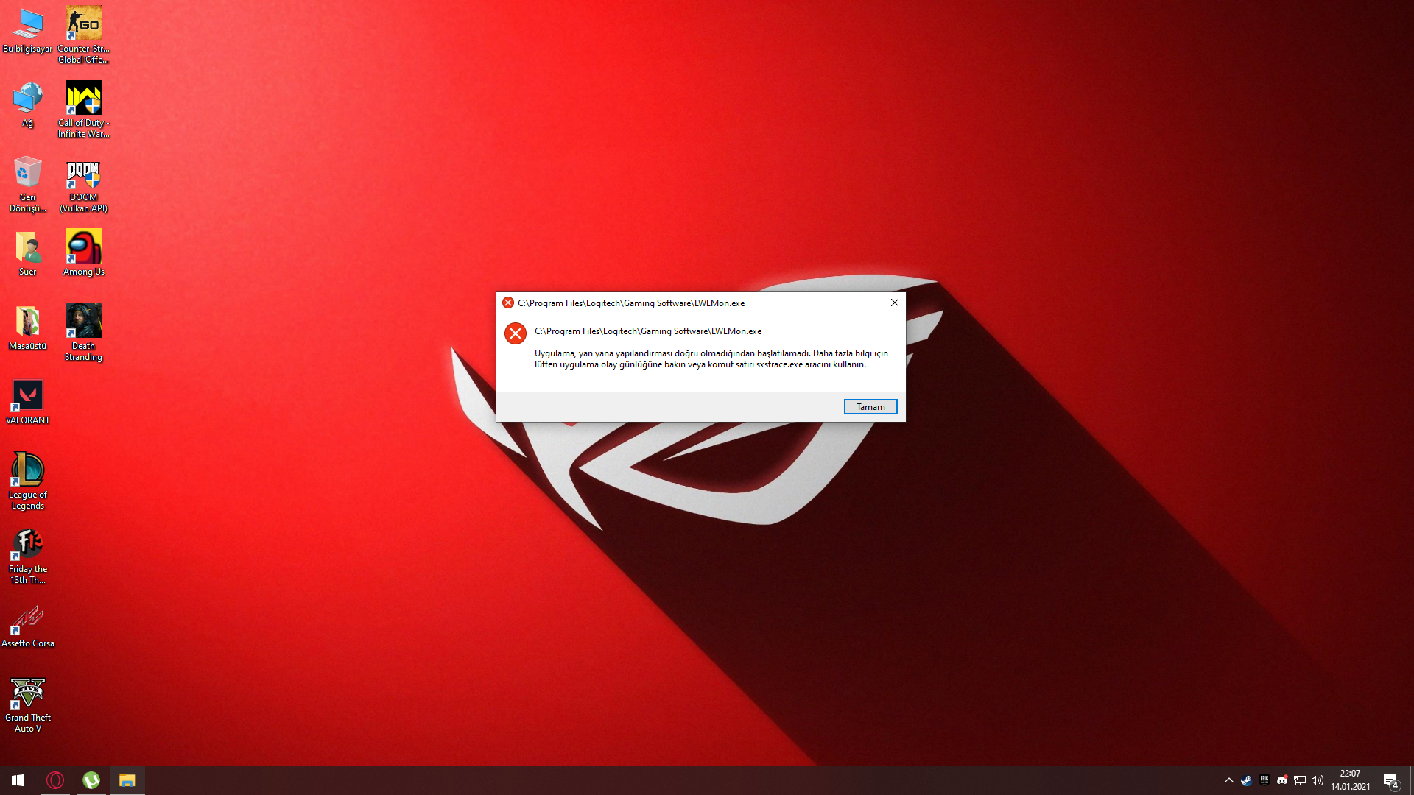Open the Discord tray icon
The height and width of the screenshot is (795, 1414).
tap(1282, 780)
